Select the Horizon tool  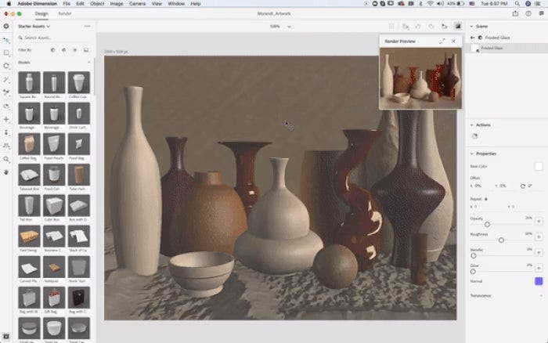pyautogui.click(x=6, y=146)
